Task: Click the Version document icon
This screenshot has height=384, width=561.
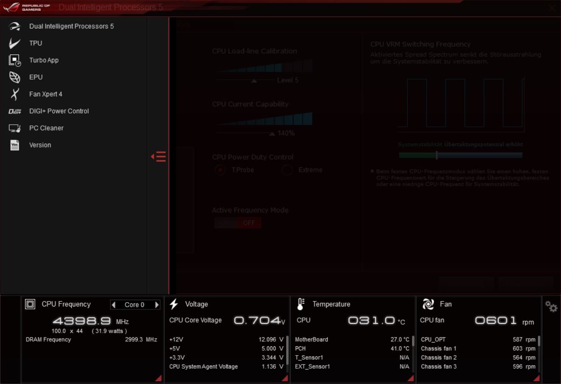Action: (14, 145)
